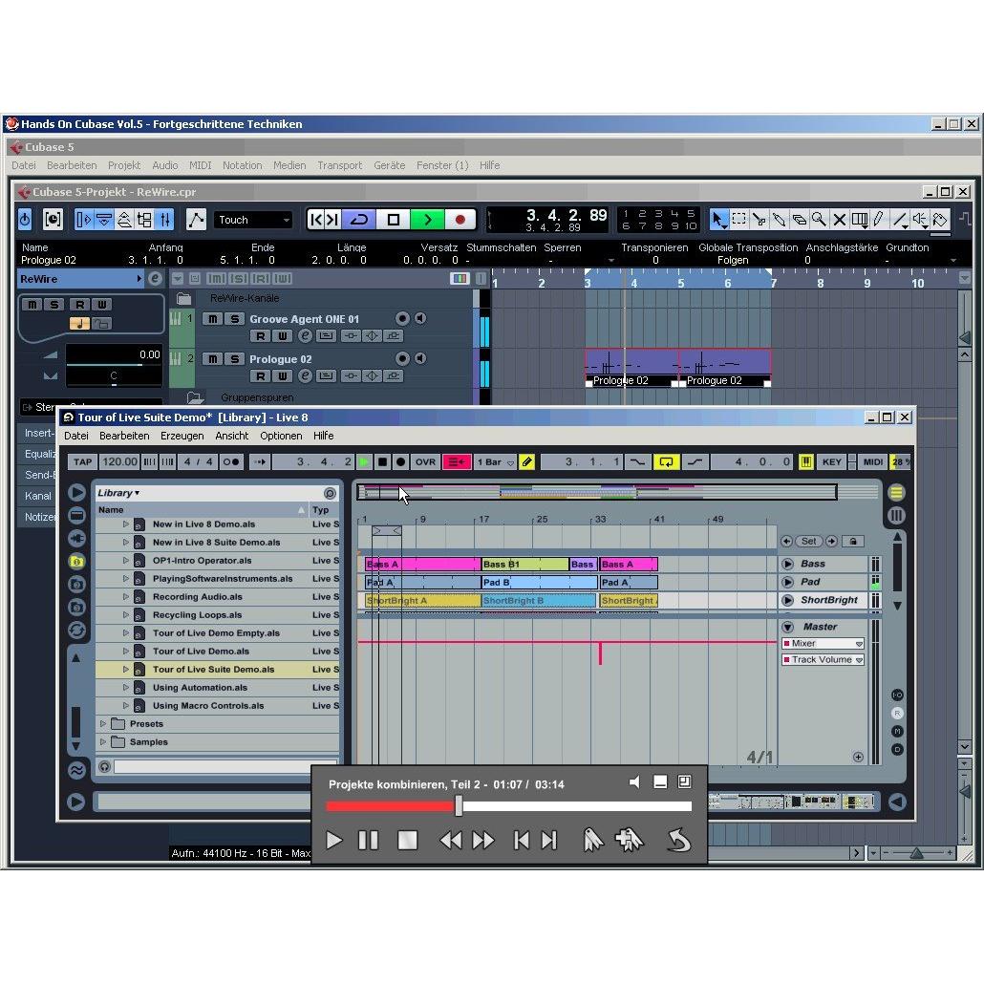The height and width of the screenshot is (984, 984).
Task: Solo the Prologue 02 track
Action: [234, 359]
